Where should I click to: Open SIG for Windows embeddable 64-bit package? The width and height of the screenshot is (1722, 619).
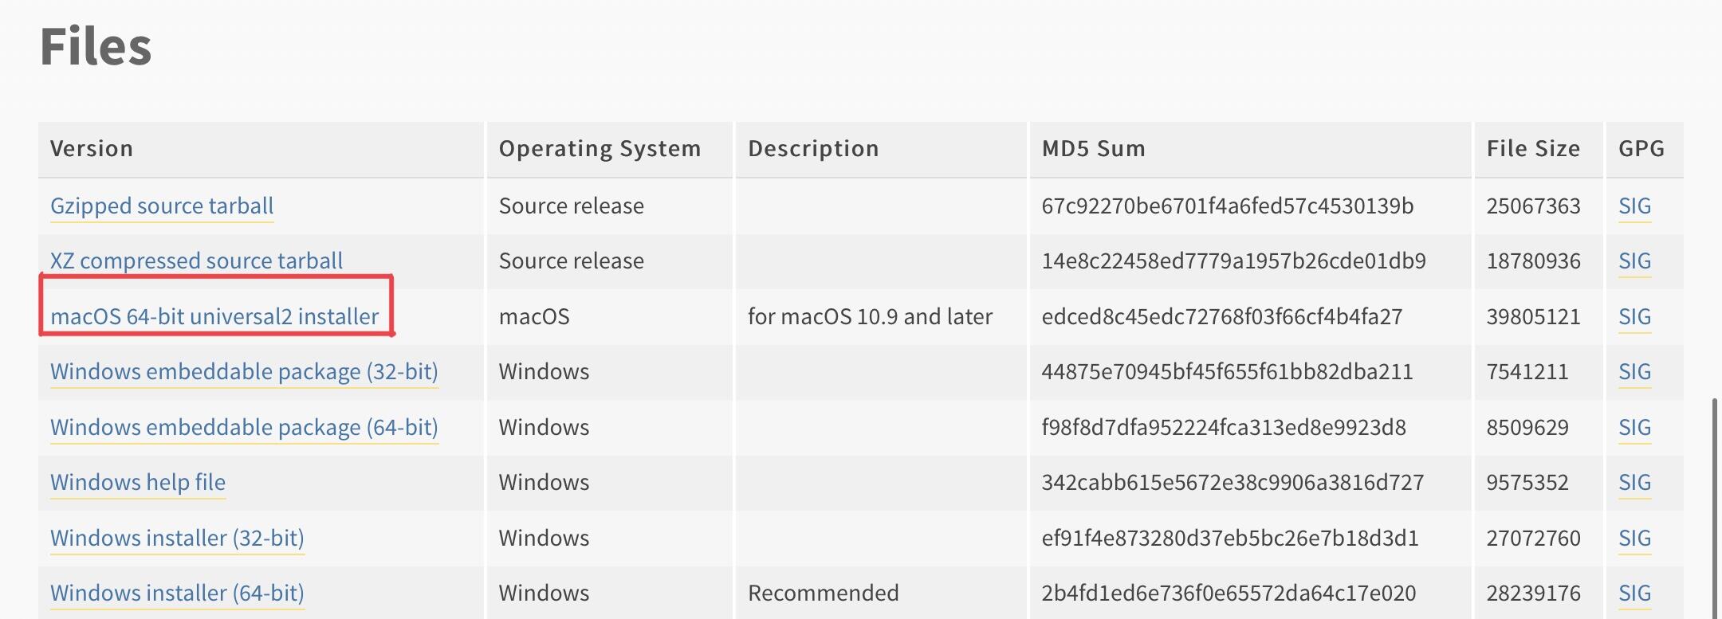click(1634, 427)
